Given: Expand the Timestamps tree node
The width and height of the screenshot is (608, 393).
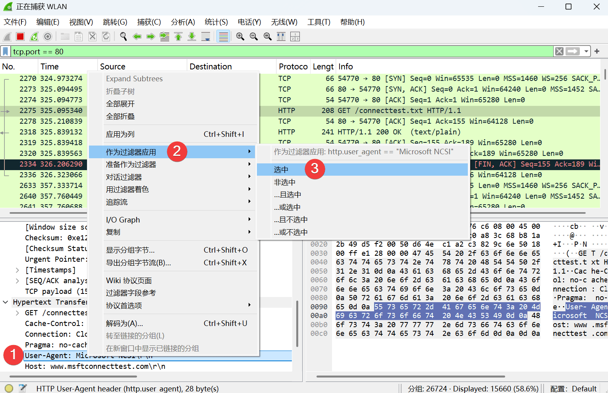Looking at the screenshot, I should (17, 270).
